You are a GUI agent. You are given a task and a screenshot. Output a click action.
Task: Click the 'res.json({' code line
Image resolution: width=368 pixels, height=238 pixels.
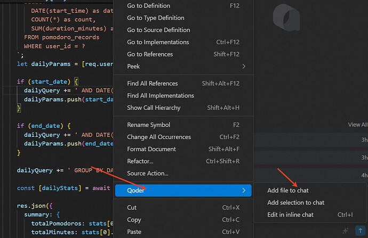click(35, 206)
